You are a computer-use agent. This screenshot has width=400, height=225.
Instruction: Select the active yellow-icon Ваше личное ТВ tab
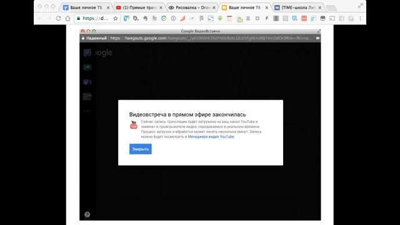tap(244, 7)
